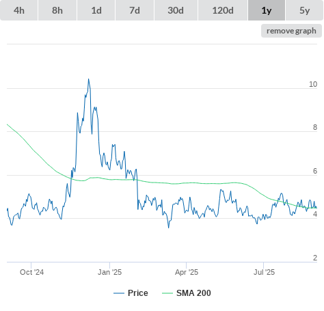The image size is (324, 311).
Task: Click the green SMA 200 line marker
Action: click(167, 293)
